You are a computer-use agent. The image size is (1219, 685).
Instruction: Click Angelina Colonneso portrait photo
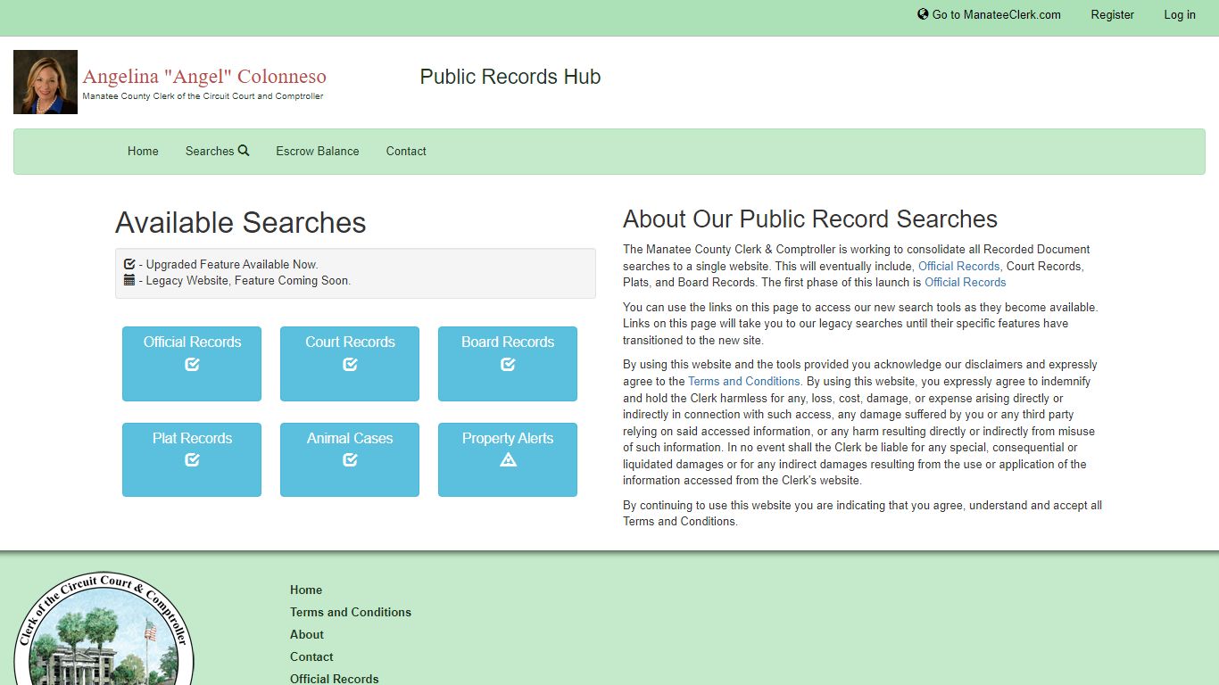point(46,82)
